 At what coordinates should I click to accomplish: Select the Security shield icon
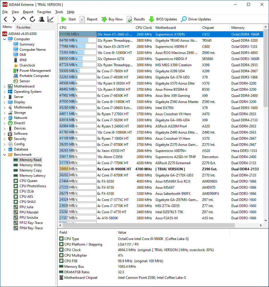point(10,139)
